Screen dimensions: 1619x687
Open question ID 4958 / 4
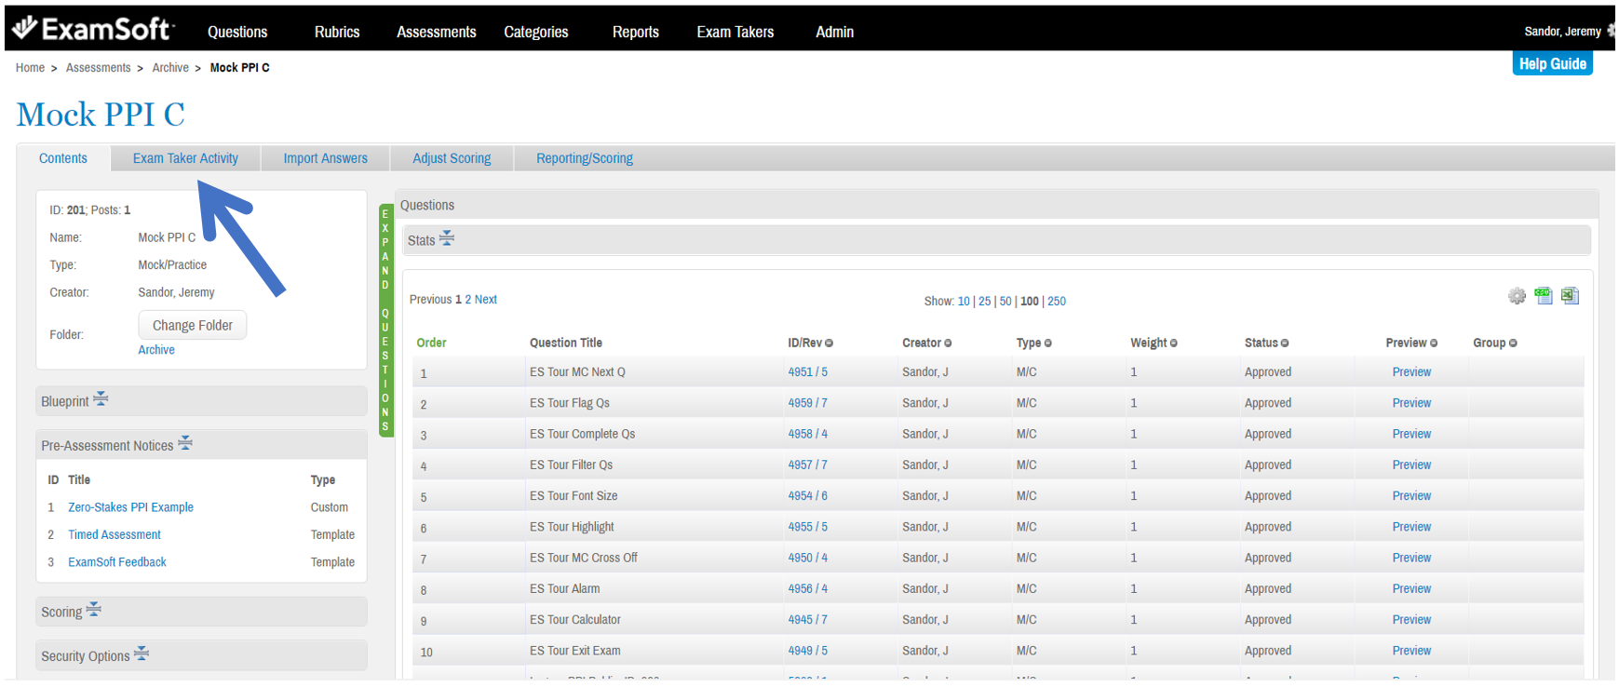pos(807,434)
